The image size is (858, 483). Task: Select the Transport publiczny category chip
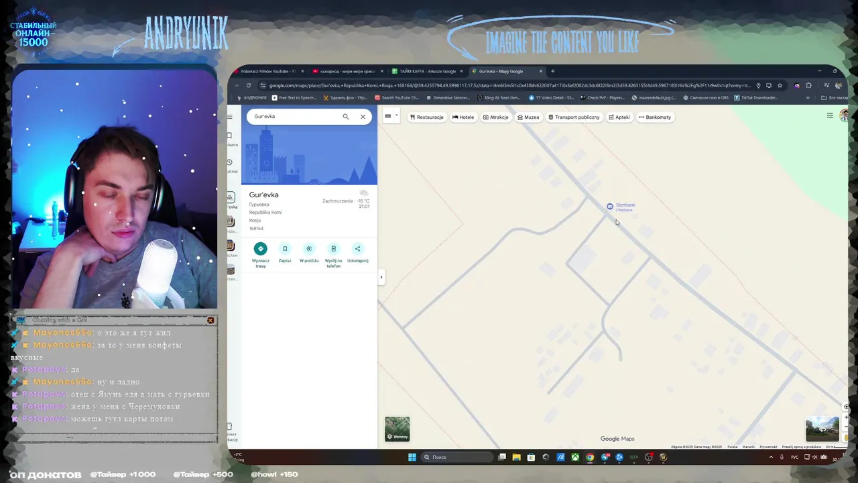574,117
